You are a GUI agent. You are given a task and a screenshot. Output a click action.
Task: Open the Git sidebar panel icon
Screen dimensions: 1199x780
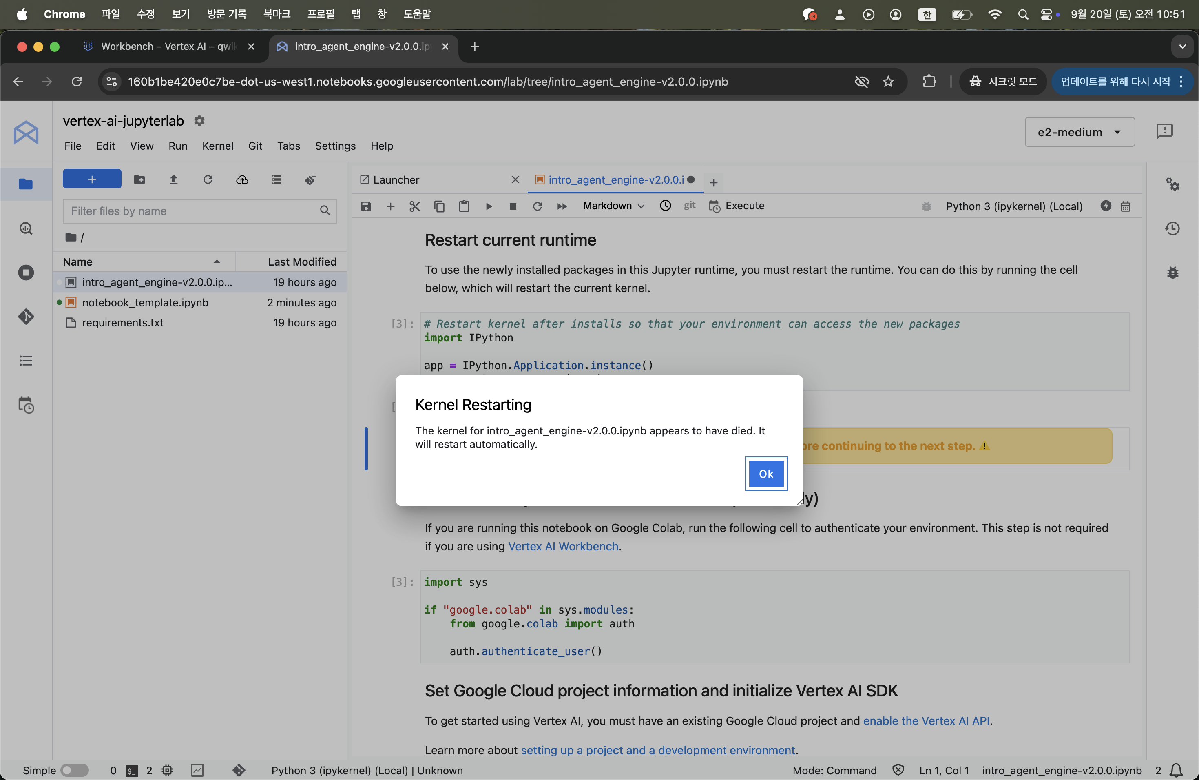[x=26, y=317]
